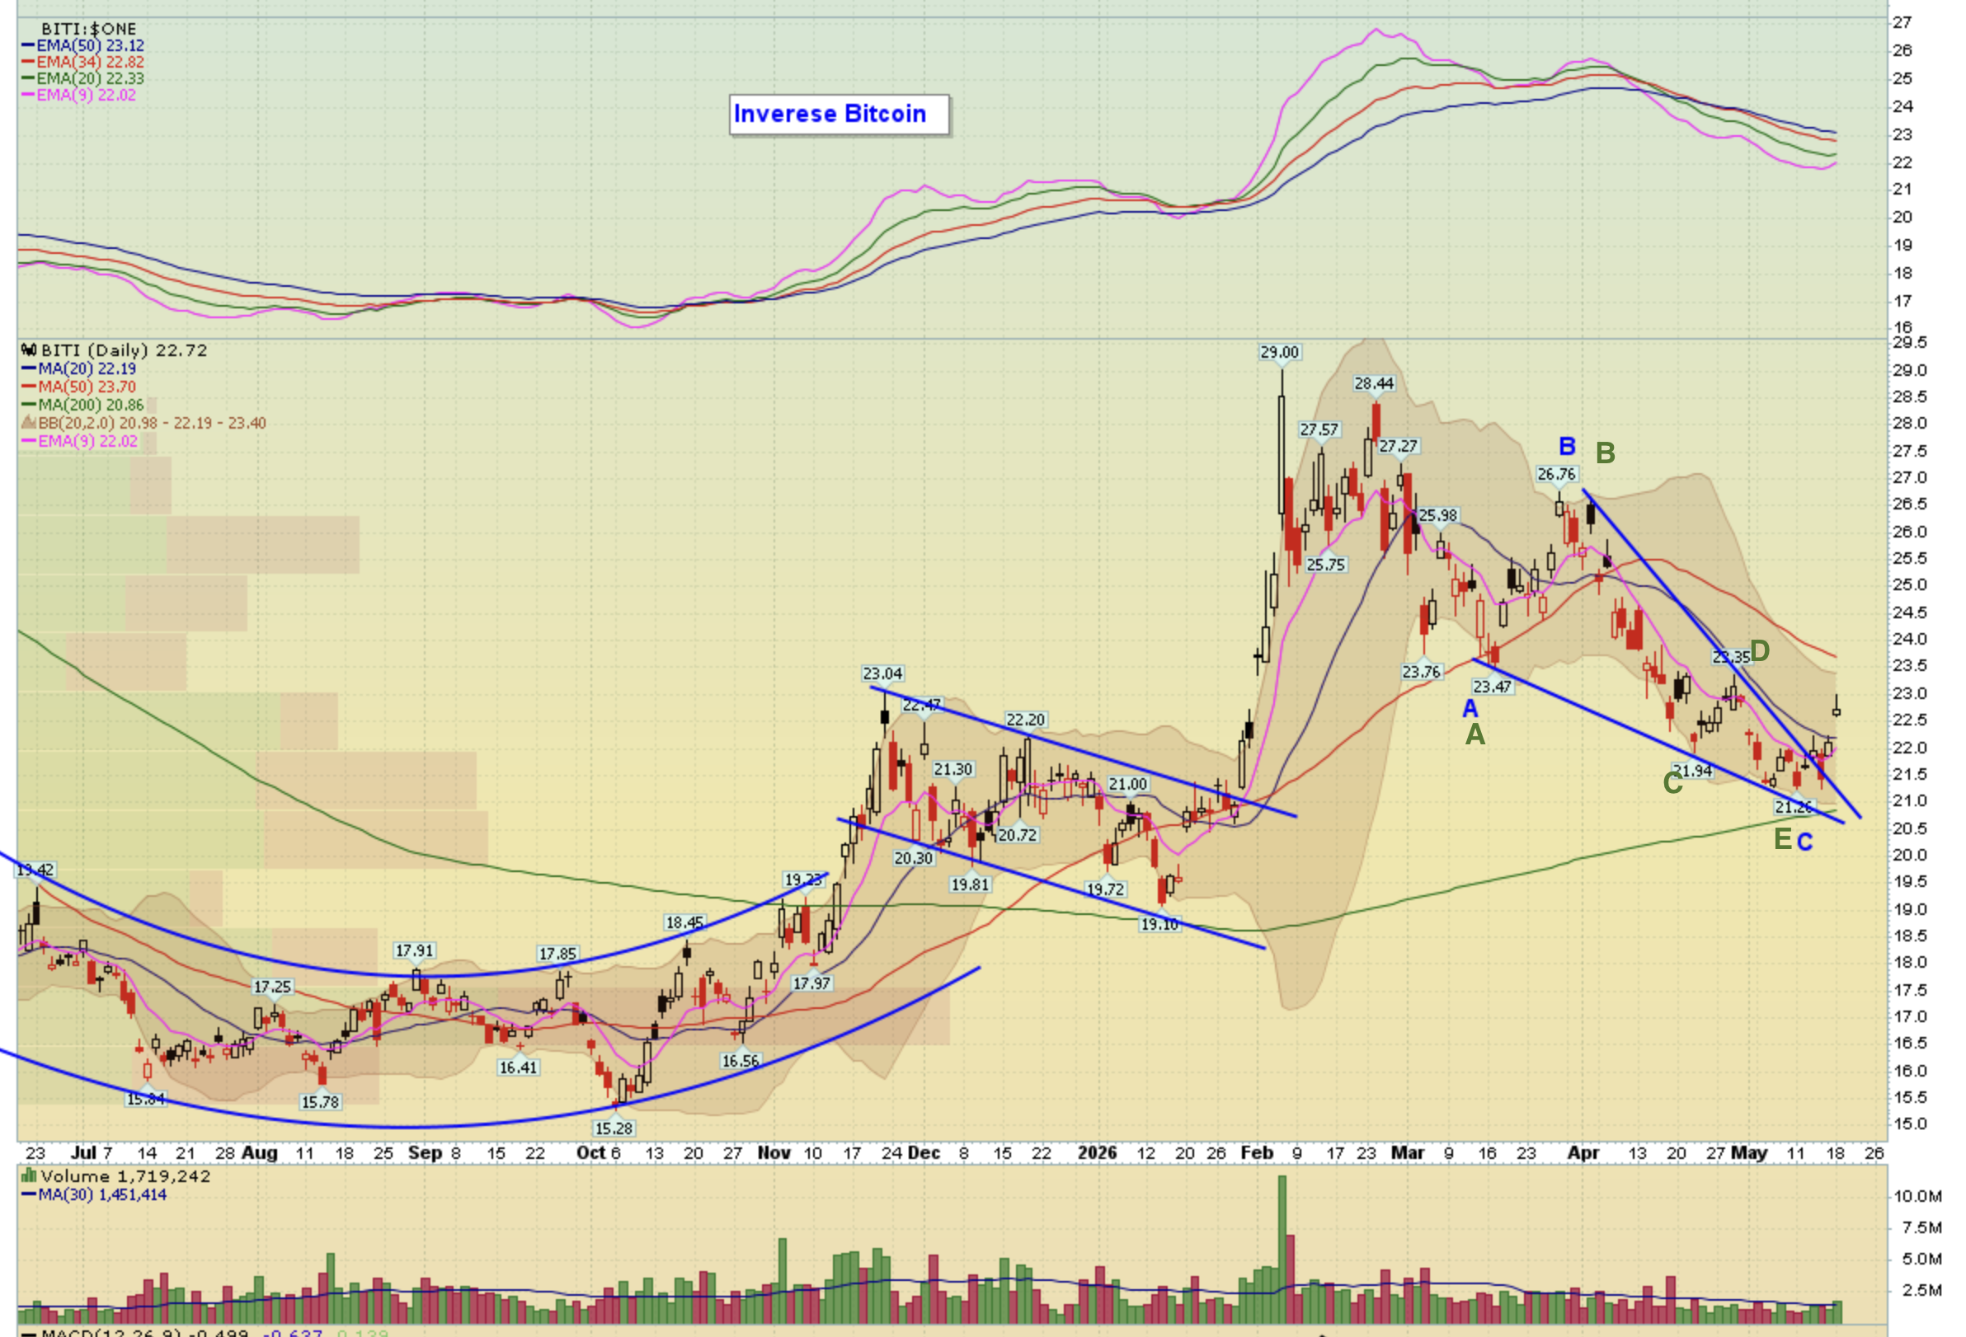Viewport: 1966px width, 1337px height.
Task: Select the MA(50) 23.70 legend entry
Action: (79, 387)
